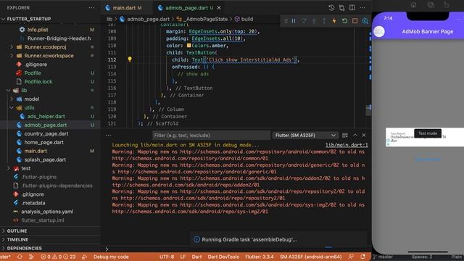Click the errors and warnings count in the status bar
Screen dimensions: 464x261
click(58, 257)
